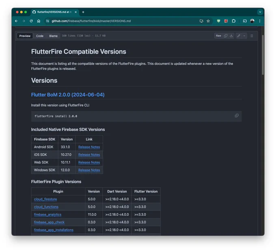Open iOS SDK Release Notes link

(x=89, y=155)
